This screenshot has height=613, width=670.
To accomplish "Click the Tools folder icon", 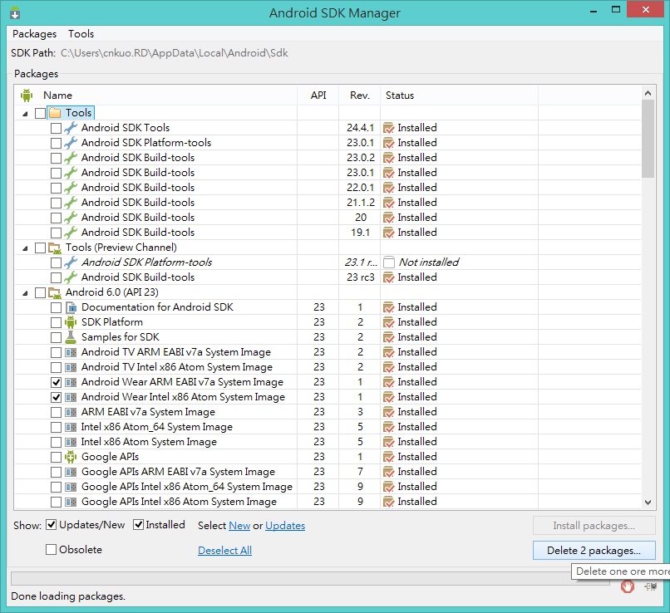I will pos(55,113).
